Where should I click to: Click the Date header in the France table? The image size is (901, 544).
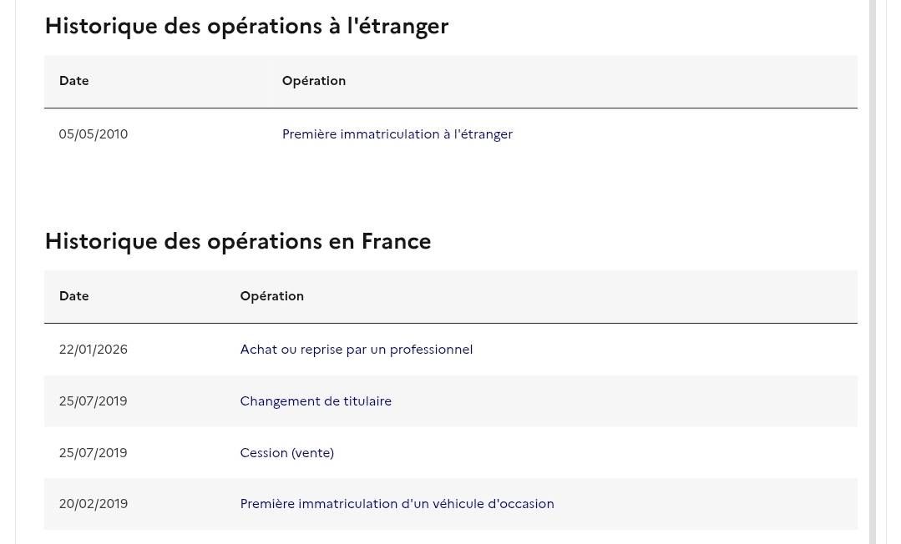(74, 296)
